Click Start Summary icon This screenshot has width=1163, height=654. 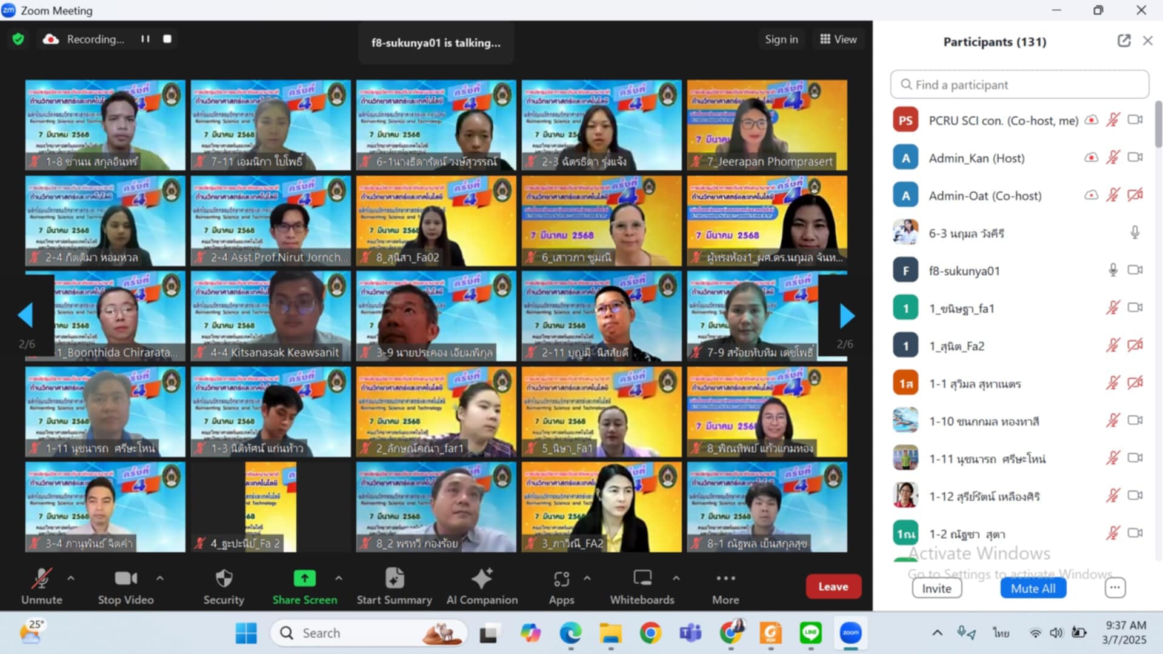(394, 579)
